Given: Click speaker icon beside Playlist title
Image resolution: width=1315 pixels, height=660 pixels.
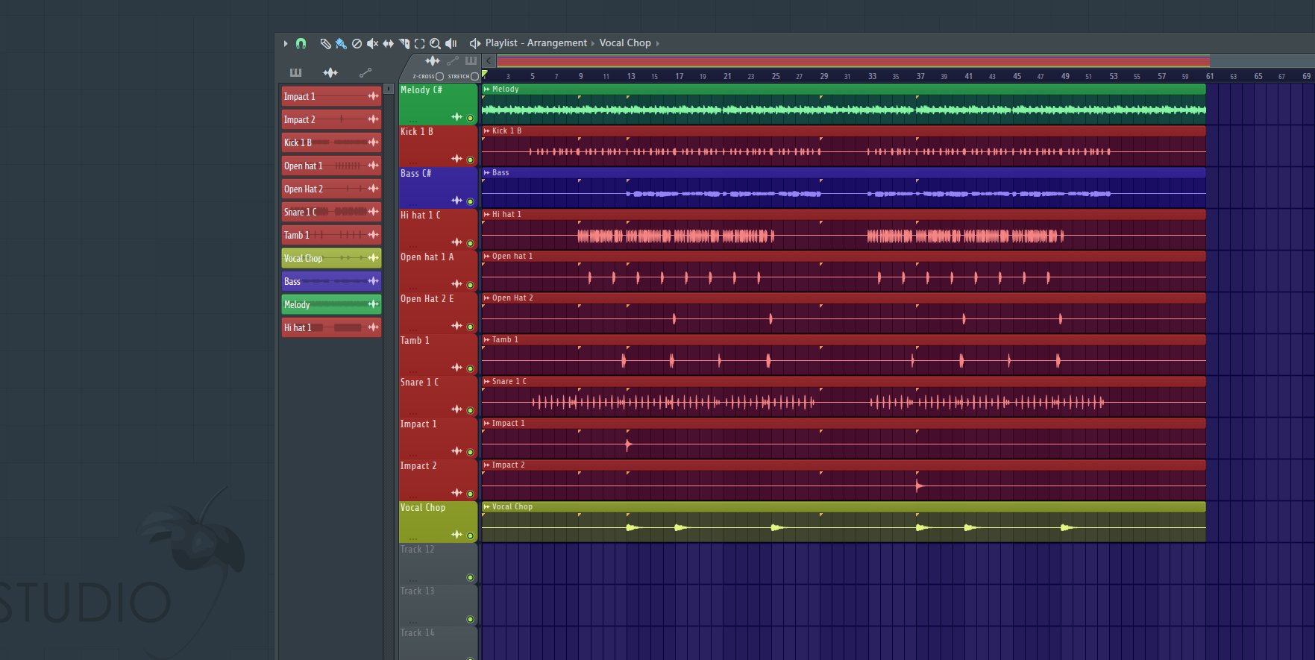Looking at the screenshot, I should (474, 43).
